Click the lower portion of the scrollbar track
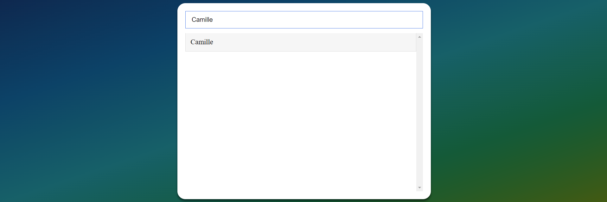Image resolution: width=607 pixels, height=202 pixels. [419, 158]
